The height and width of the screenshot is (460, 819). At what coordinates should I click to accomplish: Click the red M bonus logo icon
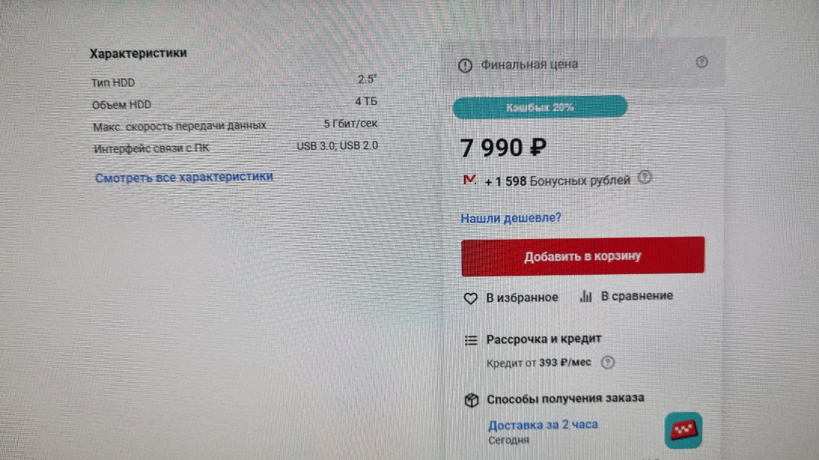point(469,180)
